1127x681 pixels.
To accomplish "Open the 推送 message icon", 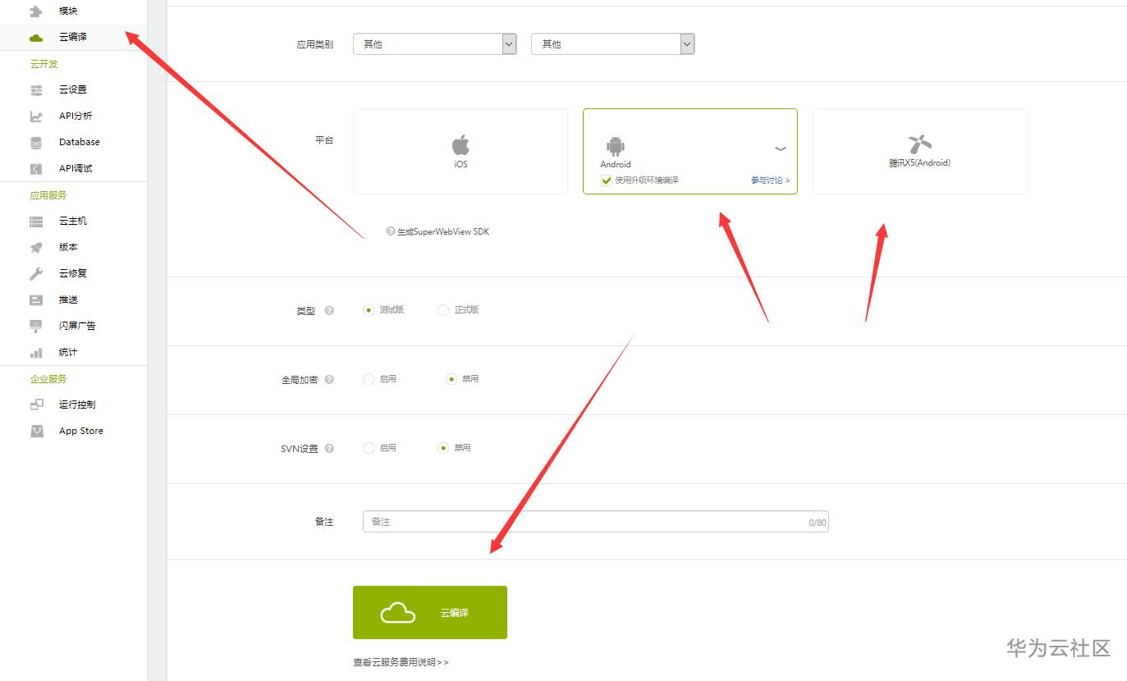I will 36,300.
